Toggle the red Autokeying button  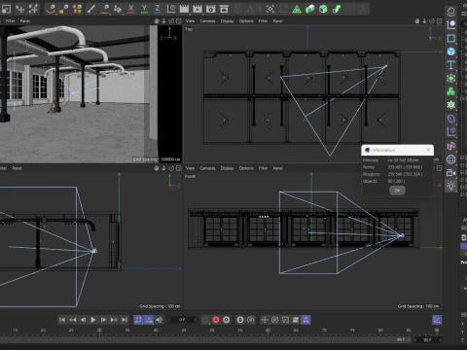point(216,320)
